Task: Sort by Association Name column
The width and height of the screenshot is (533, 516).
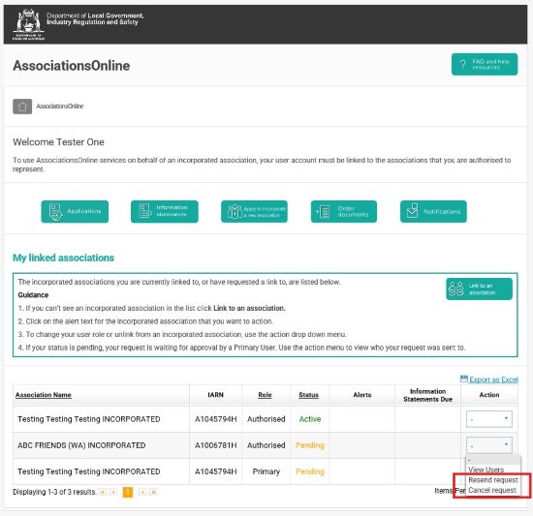Action: coord(44,395)
